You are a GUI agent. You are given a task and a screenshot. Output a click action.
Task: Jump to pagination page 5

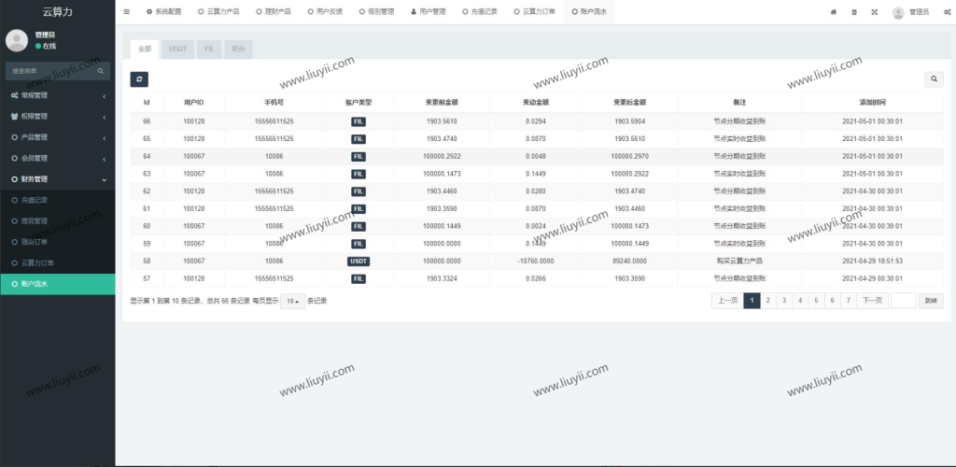click(x=816, y=301)
